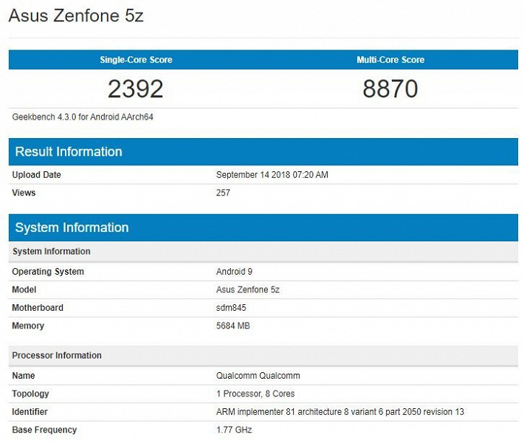
Task: Click the Views count 257
Action: coord(223,193)
